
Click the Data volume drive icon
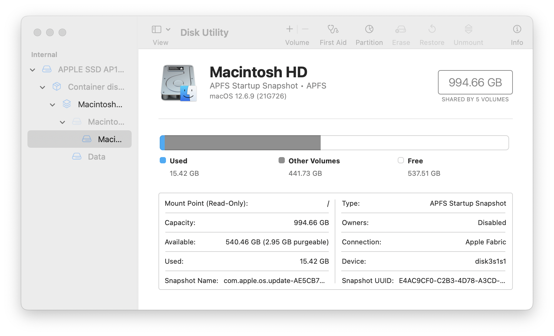coord(77,156)
